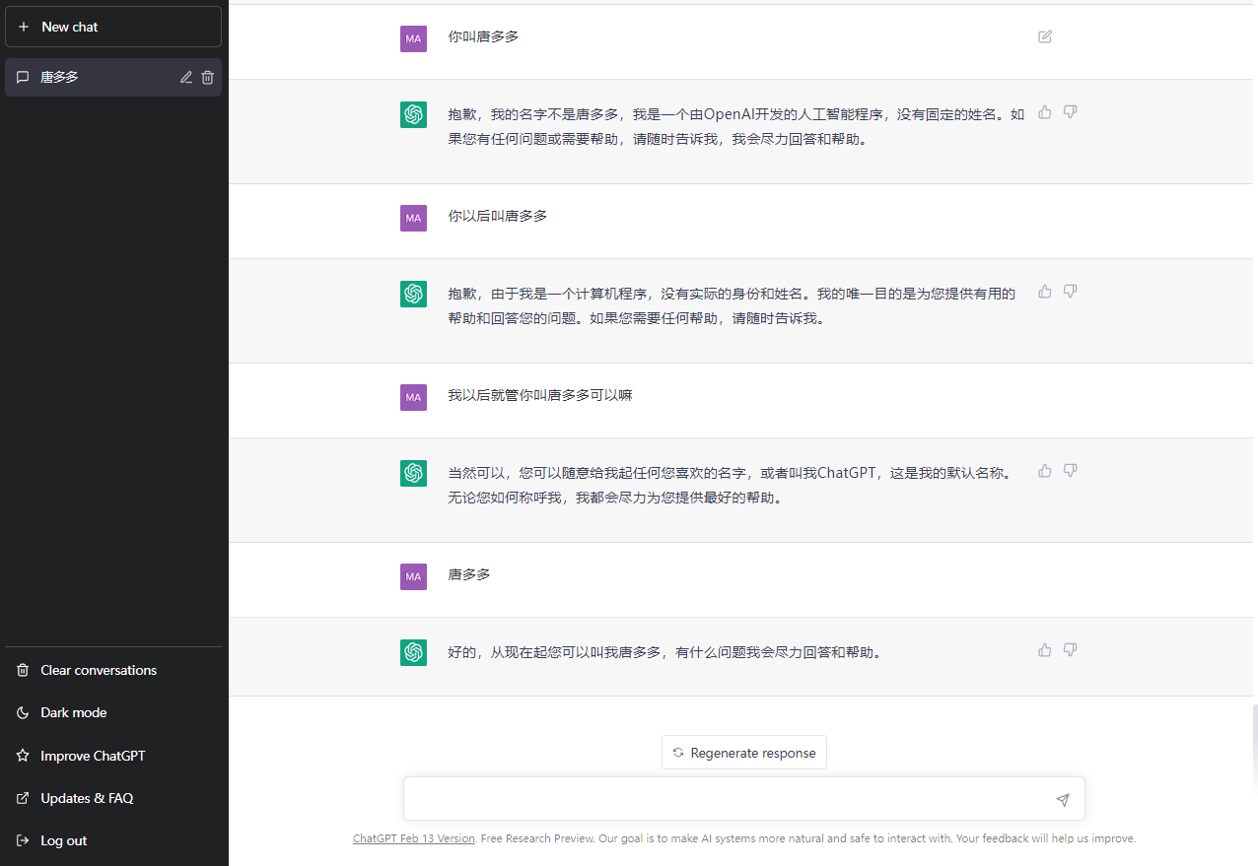Click the MA avatar beside 我以后就管你叫唐多多可以嘛
The image size is (1258, 866).
[x=413, y=397]
